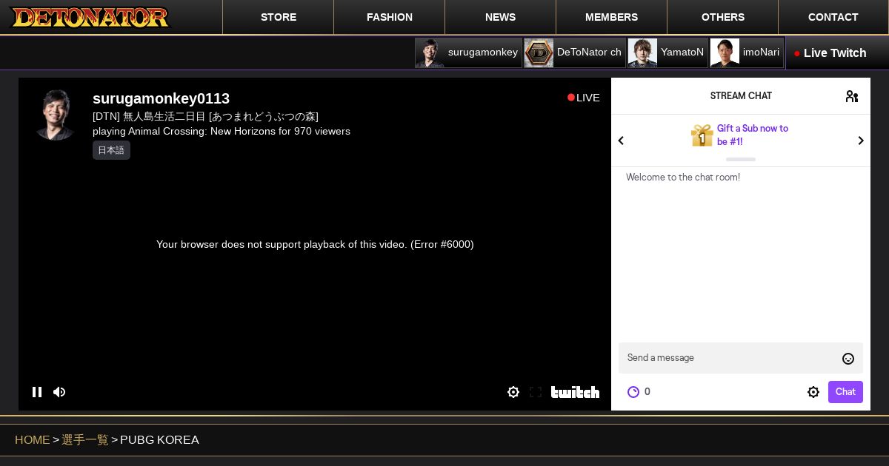This screenshot has height=466, width=889.
Task: Click Welcome to the chat room text
Action: pyautogui.click(x=683, y=178)
